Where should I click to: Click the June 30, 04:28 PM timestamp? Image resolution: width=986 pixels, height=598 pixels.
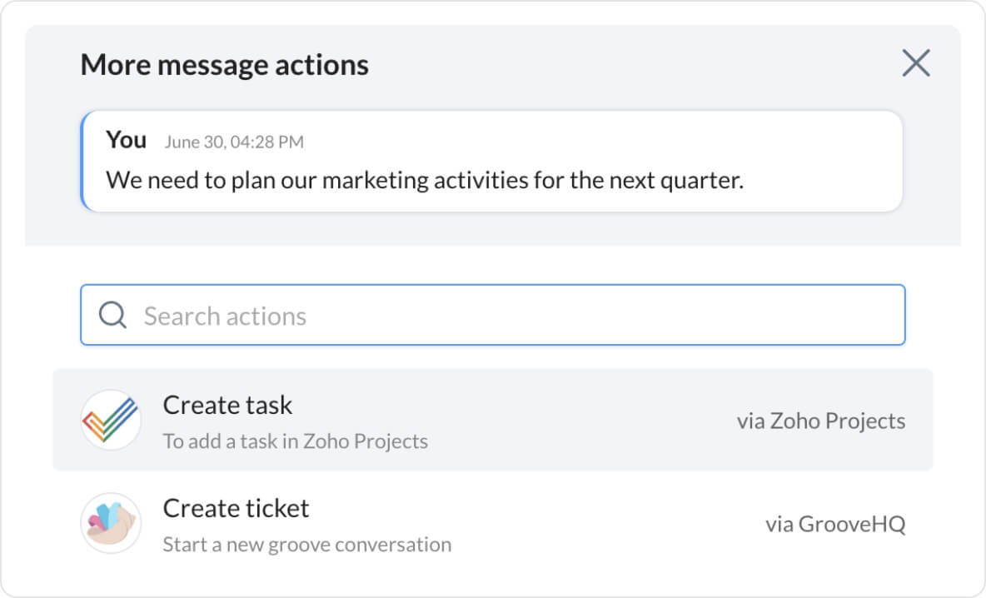233,142
